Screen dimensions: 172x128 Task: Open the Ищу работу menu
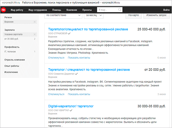(x=17, y=10)
